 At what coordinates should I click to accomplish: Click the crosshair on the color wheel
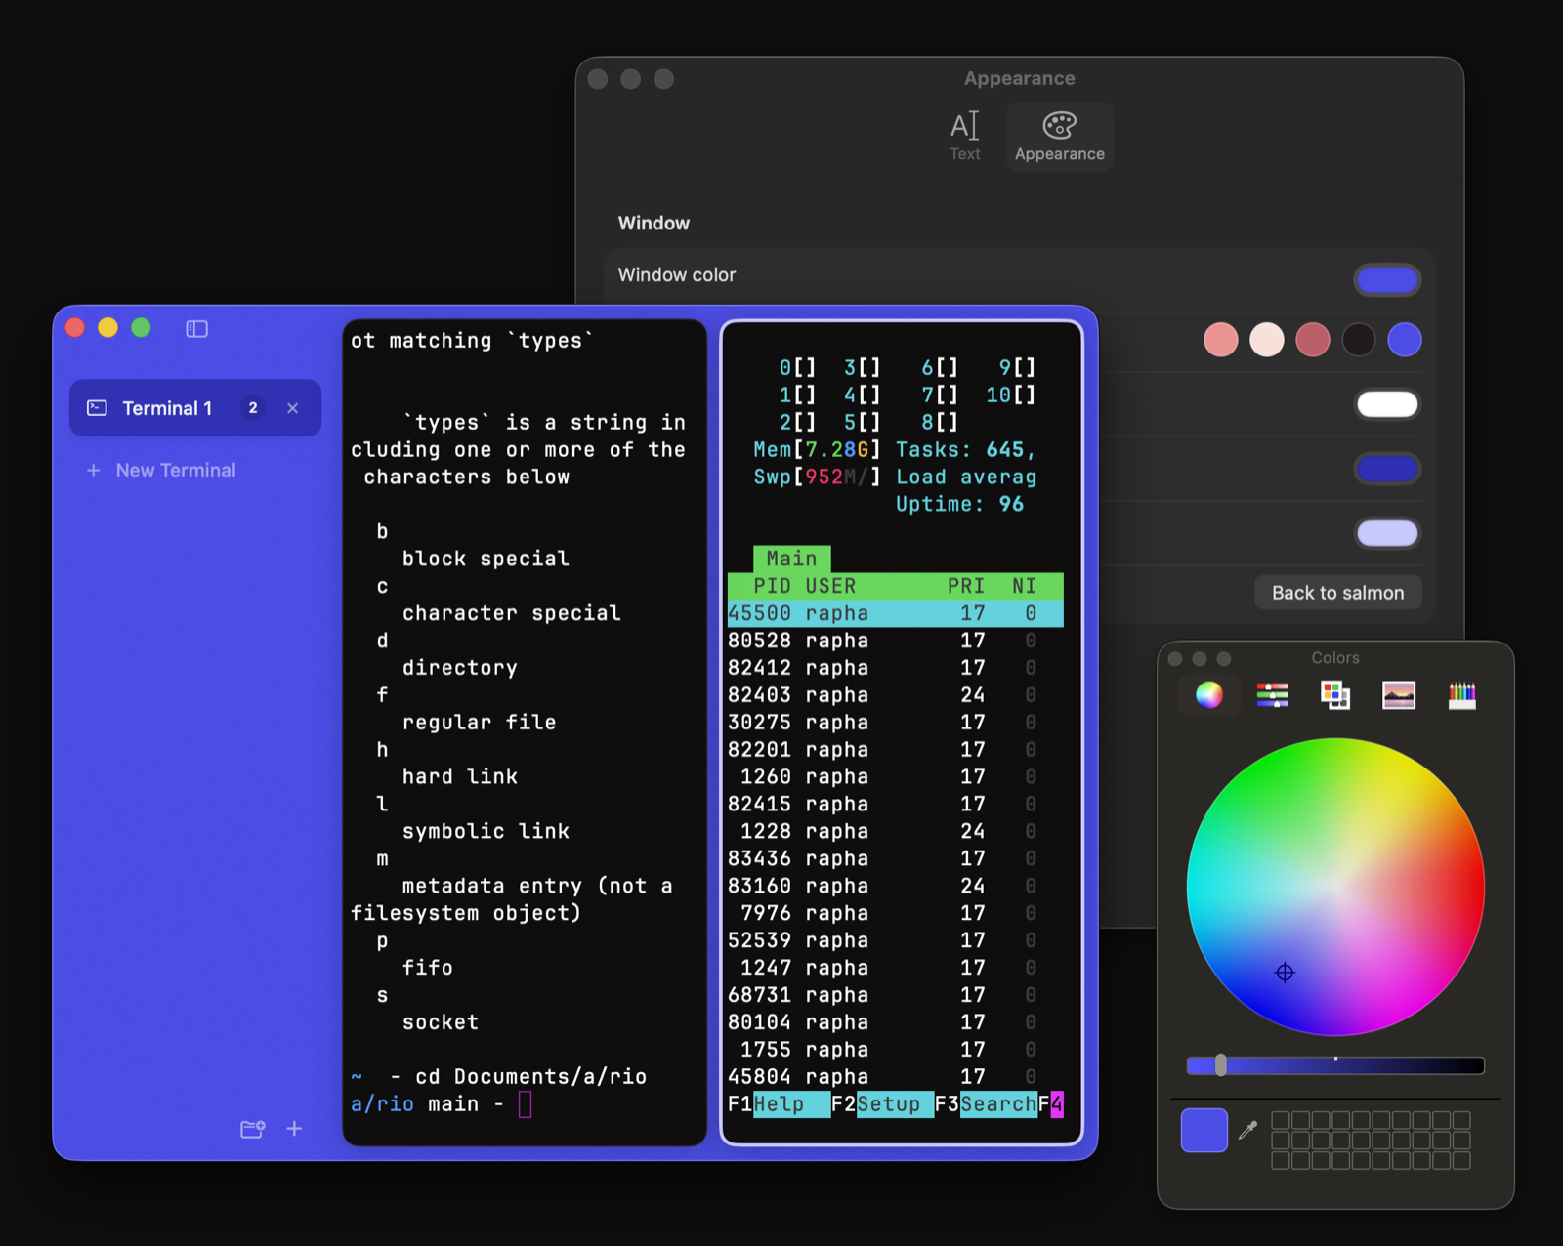1286,973
